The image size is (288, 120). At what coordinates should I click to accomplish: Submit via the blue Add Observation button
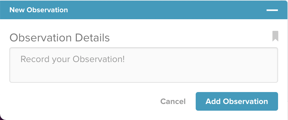237,101
